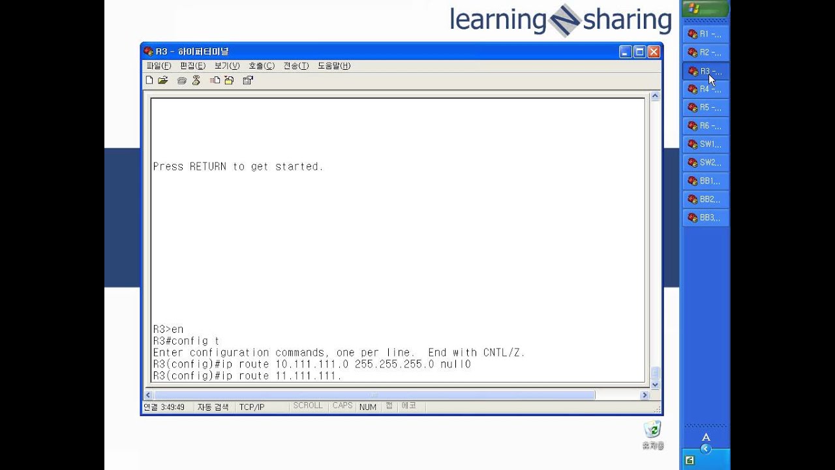Click the Disconnect toolbar icon
The image size is (835, 470).
tap(196, 80)
